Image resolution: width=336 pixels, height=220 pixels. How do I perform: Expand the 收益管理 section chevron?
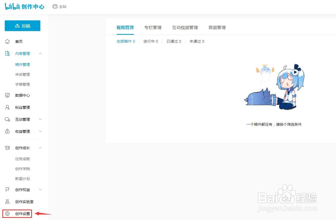pyautogui.click(x=40, y=131)
